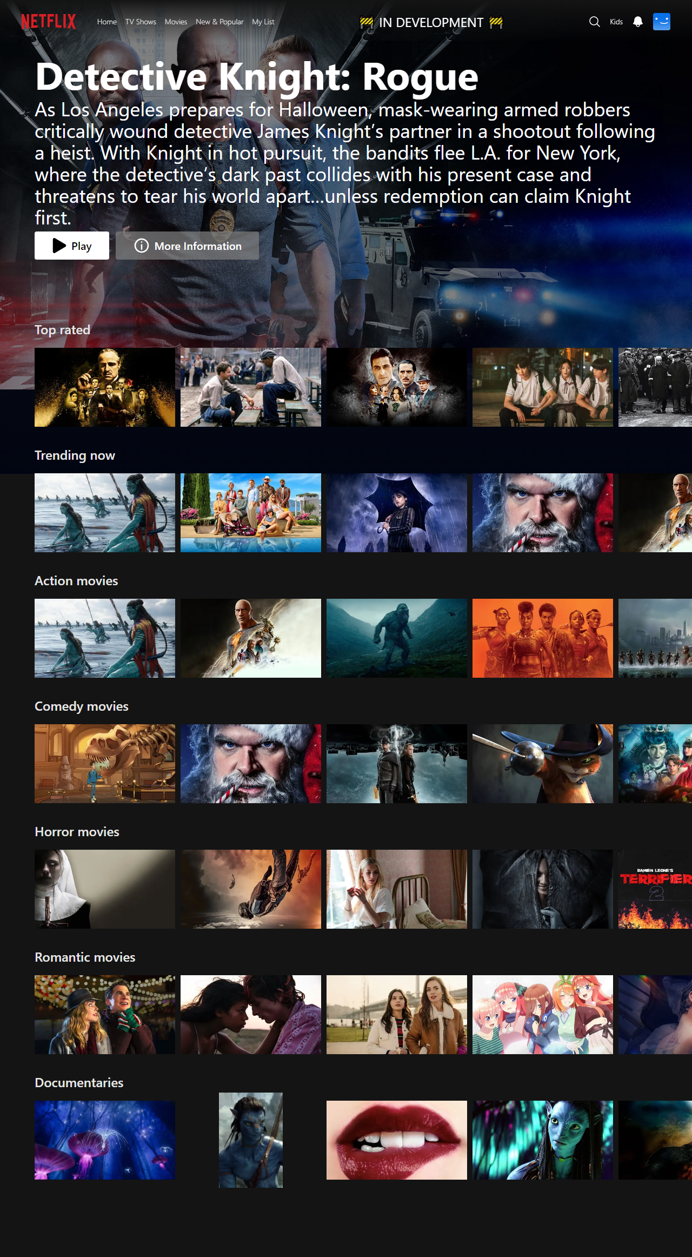This screenshot has height=1257, width=692.
Task: Open the couple touching foreheads thumbnail
Action: click(x=251, y=1015)
